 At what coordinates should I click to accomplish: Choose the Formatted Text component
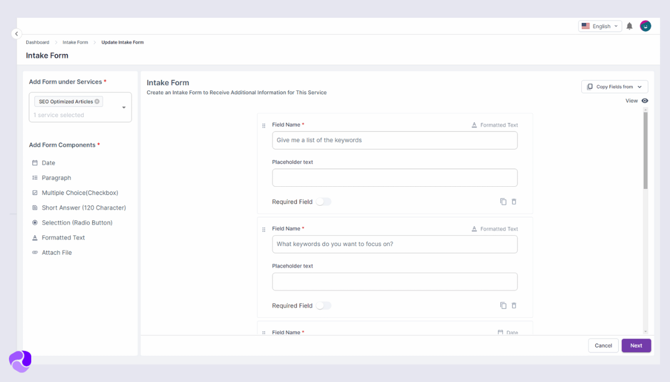click(x=63, y=237)
